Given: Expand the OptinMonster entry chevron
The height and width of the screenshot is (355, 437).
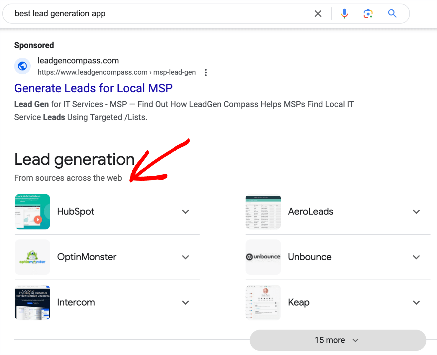Looking at the screenshot, I should [x=185, y=257].
